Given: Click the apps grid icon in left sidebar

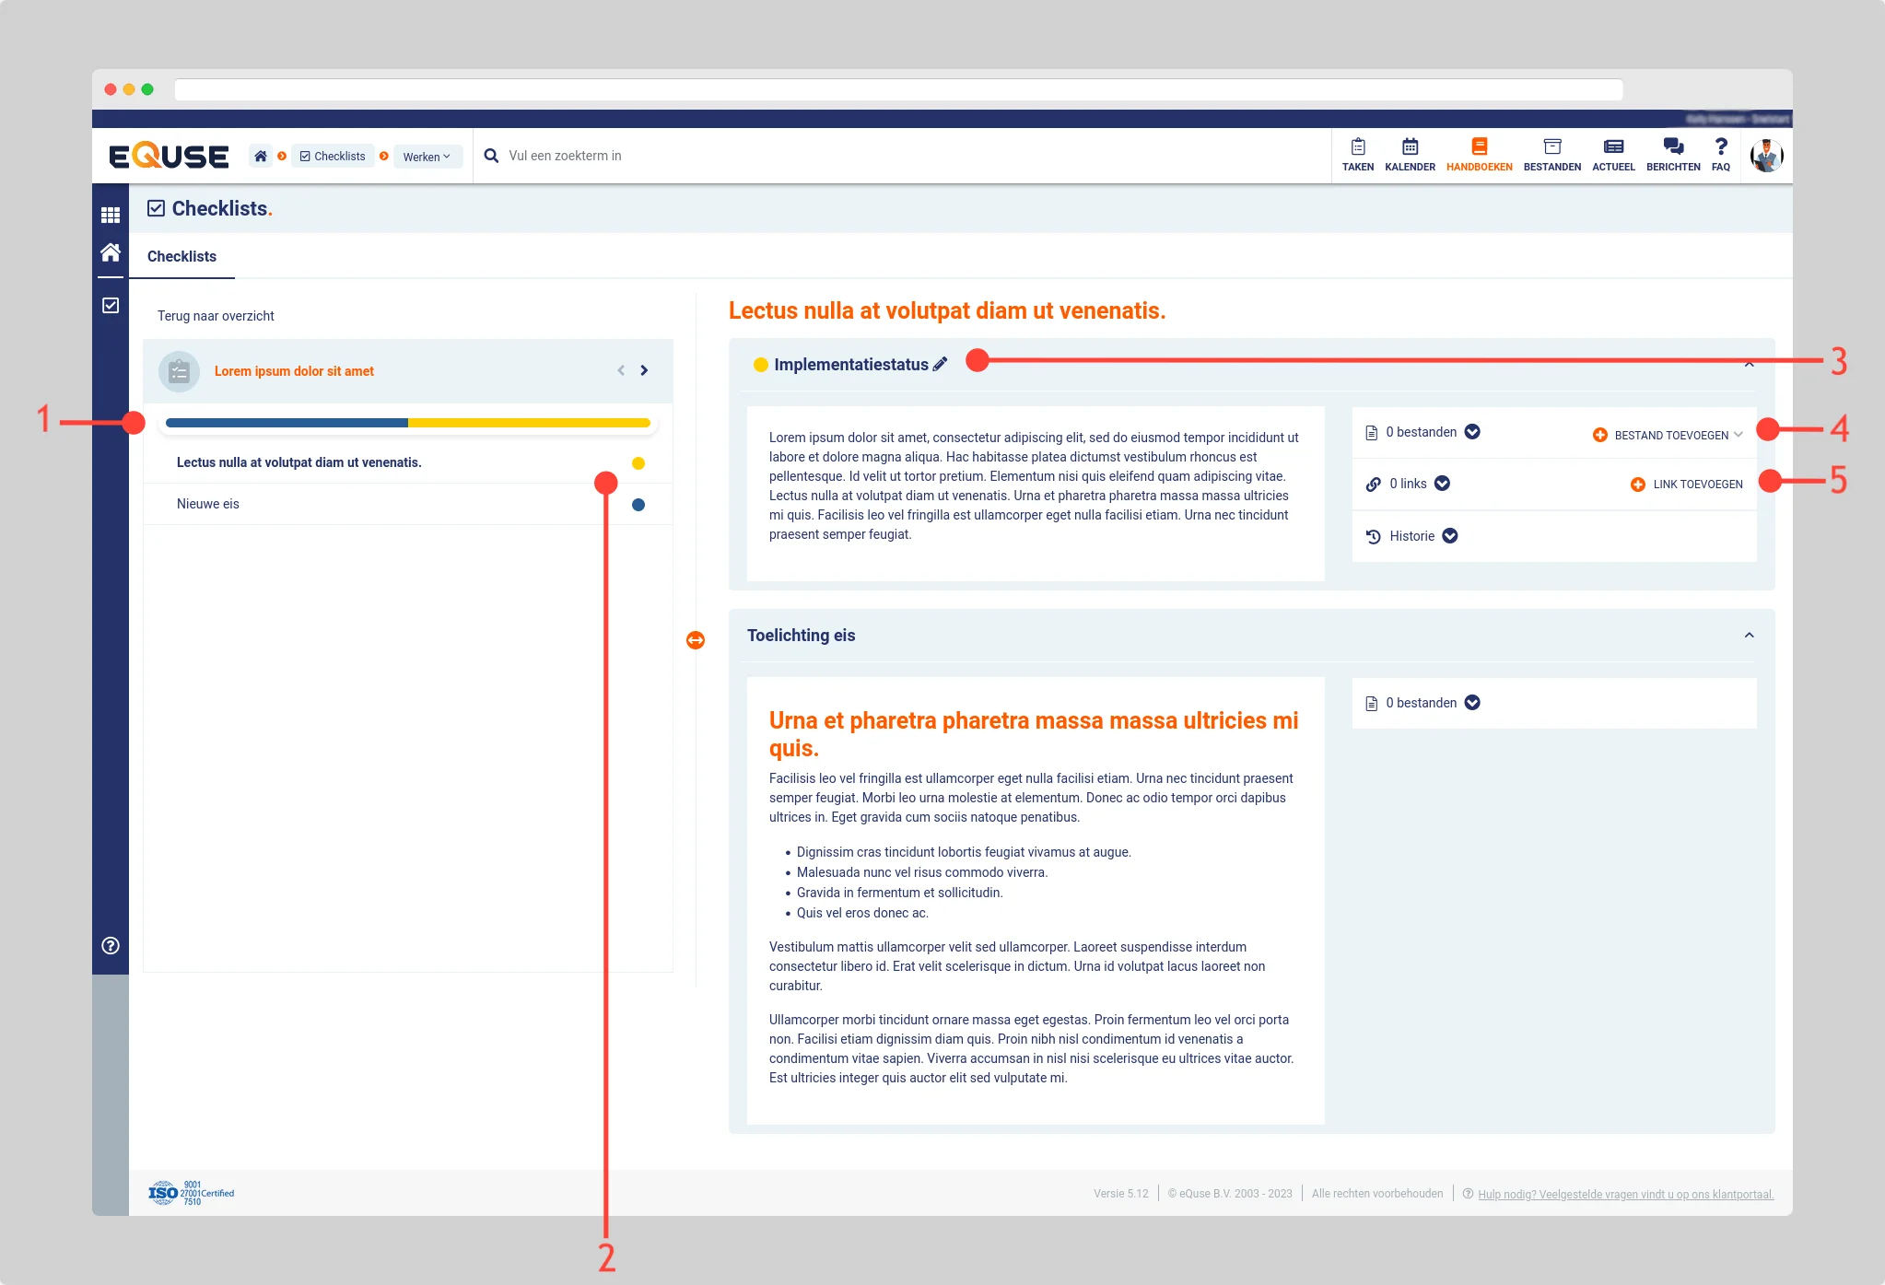Looking at the screenshot, I should [111, 215].
